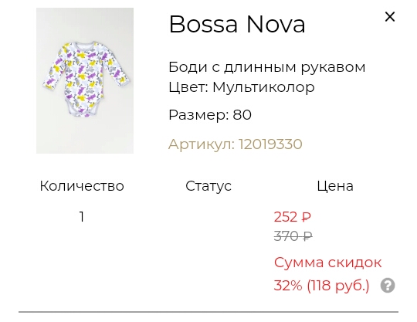Close the product details popup

tap(390, 17)
